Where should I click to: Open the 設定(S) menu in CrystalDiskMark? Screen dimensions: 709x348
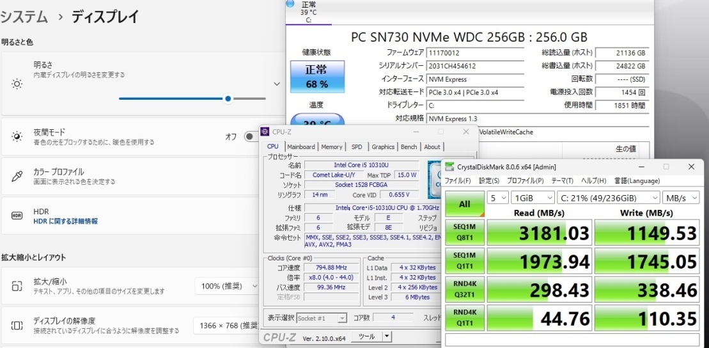(489, 180)
